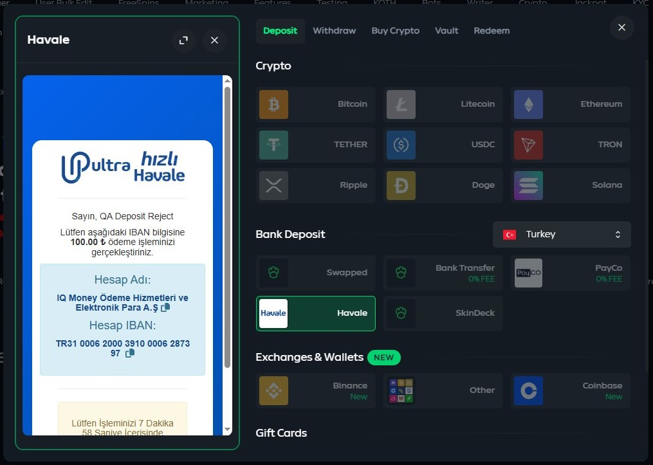653x465 pixels.
Task: Click the Doge label text
Action: point(484,185)
